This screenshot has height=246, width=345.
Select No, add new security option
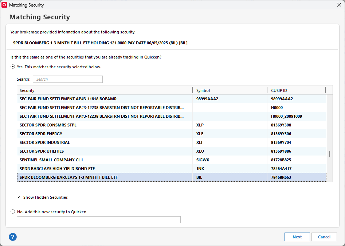point(13,211)
